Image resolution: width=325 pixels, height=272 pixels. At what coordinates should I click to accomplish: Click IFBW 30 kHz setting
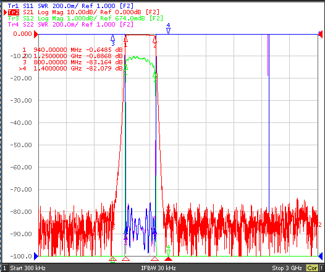158,268
